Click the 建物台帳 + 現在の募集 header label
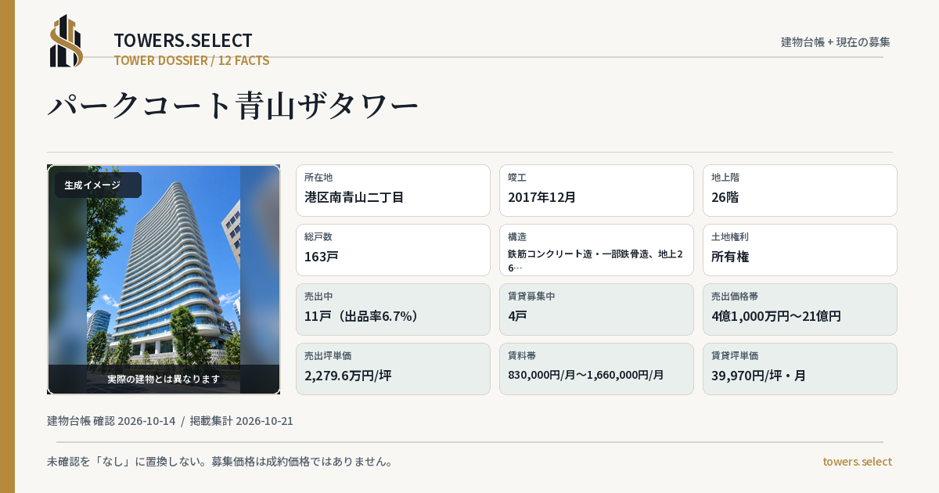 tap(836, 41)
